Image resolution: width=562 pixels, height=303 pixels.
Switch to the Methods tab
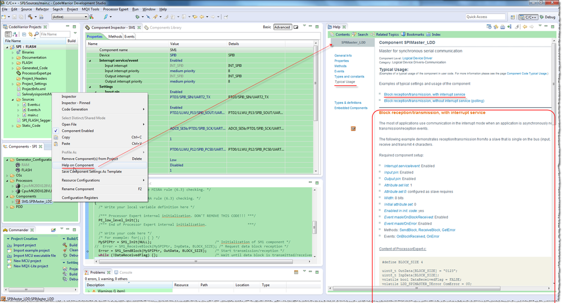pyautogui.click(x=115, y=36)
